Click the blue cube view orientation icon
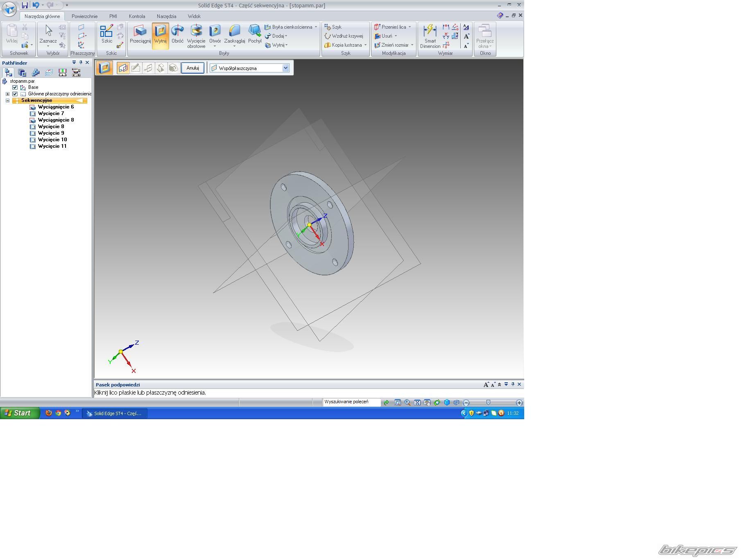Screen dimensions: 747x560 click(447, 403)
